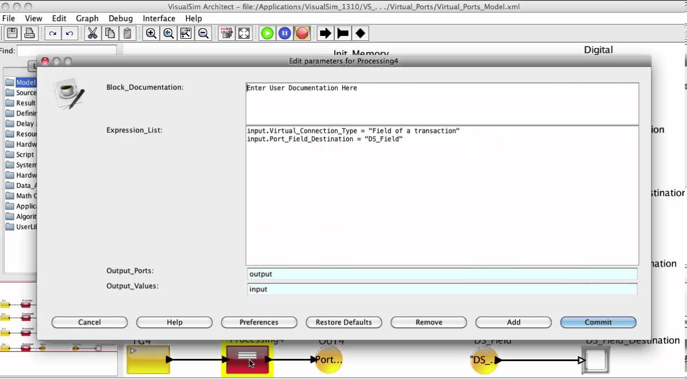Viewport: 687px width, 379px height.
Task: Click the Cancel button in the dialog
Action: (89, 322)
